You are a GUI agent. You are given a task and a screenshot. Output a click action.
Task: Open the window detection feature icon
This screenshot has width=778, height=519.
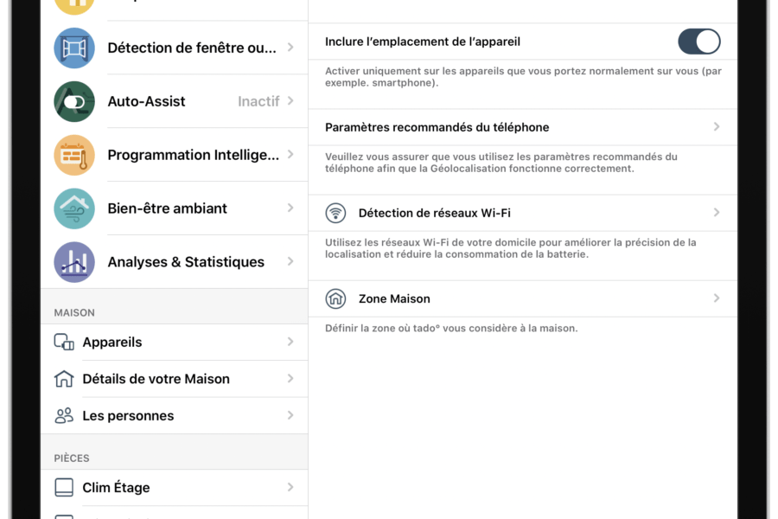tap(74, 48)
